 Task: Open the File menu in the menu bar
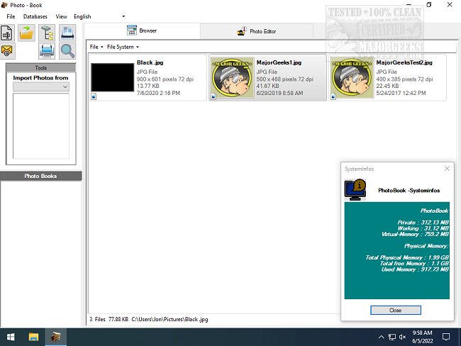click(11, 16)
